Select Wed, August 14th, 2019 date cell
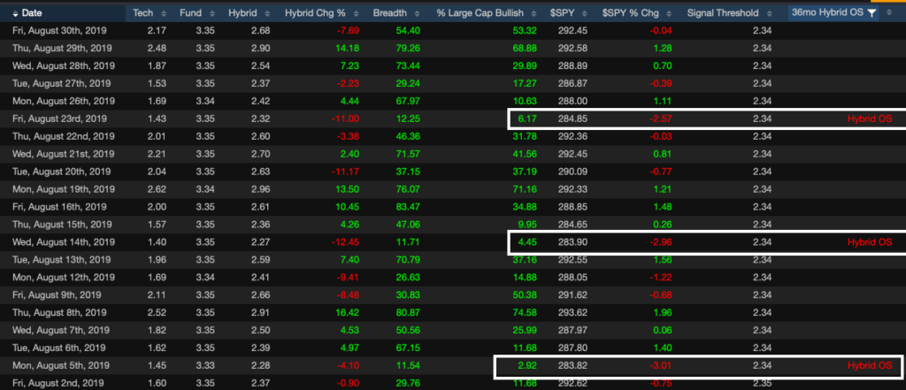 point(63,242)
